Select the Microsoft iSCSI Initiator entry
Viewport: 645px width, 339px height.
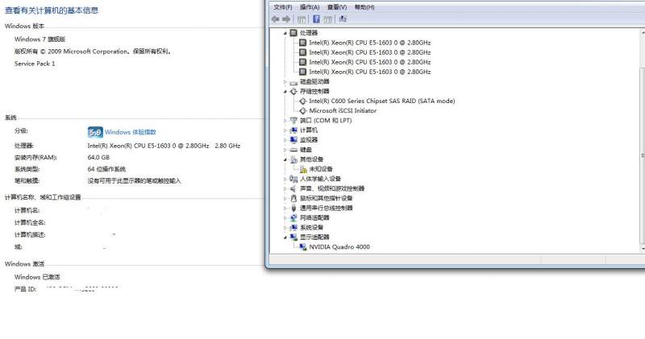[343, 111]
